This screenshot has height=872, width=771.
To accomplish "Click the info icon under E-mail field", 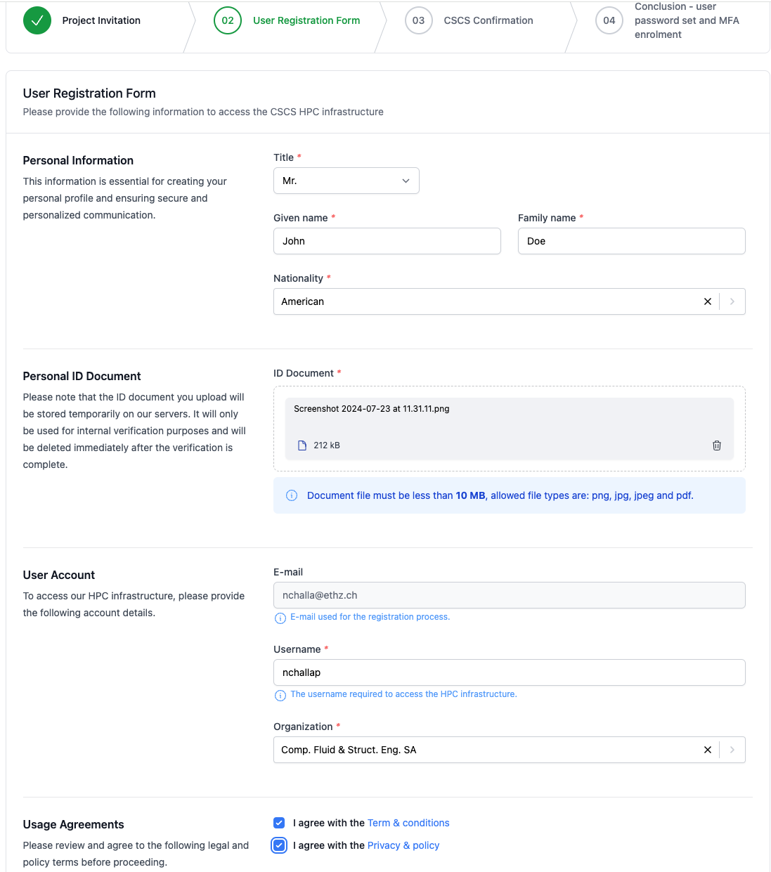I will tap(280, 618).
